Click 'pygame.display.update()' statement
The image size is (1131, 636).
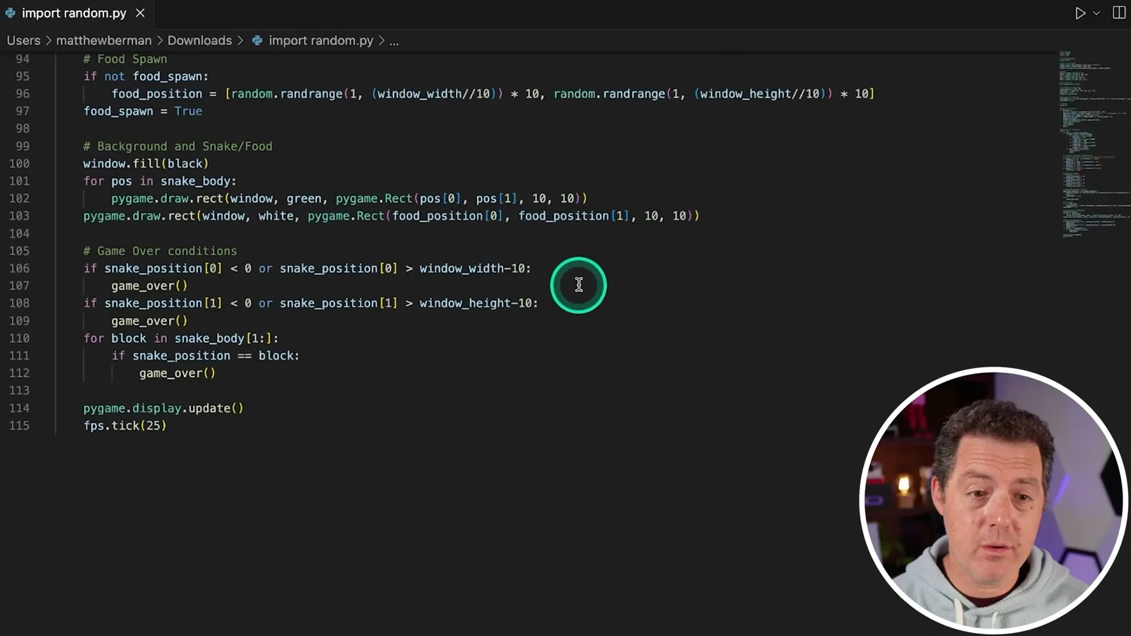[x=163, y=408]
